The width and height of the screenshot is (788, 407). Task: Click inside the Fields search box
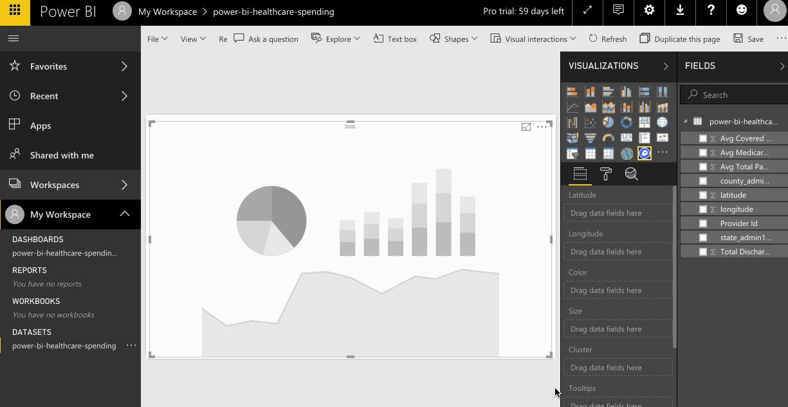point(733,95)
